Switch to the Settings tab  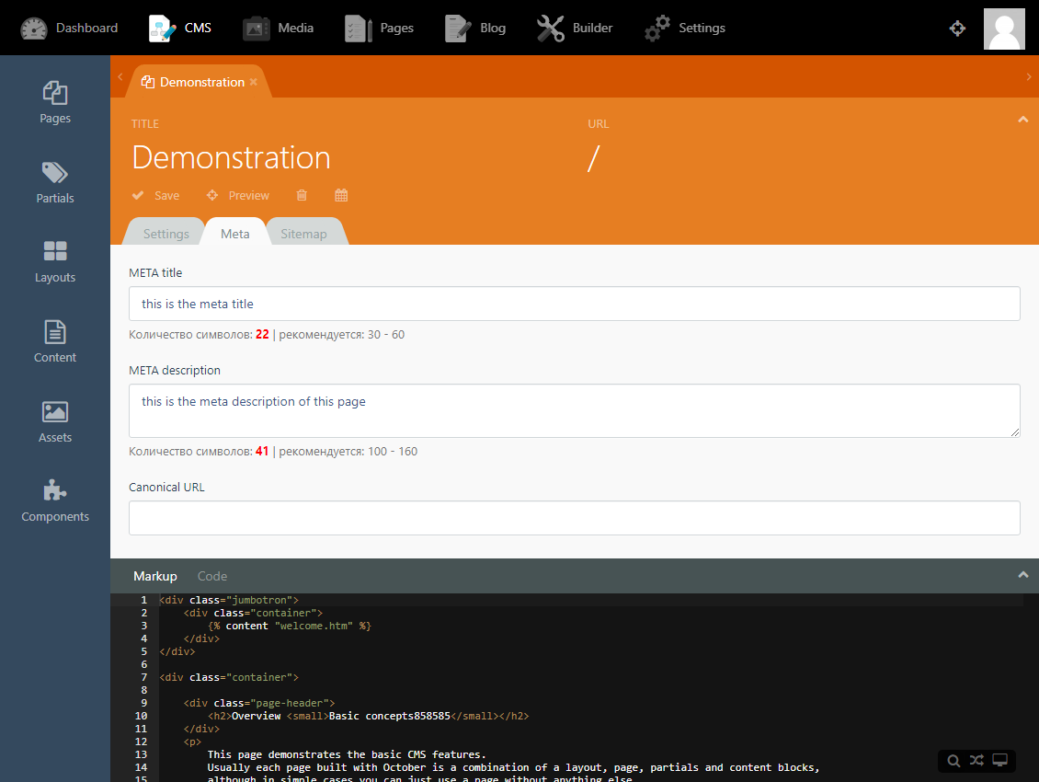166,234
